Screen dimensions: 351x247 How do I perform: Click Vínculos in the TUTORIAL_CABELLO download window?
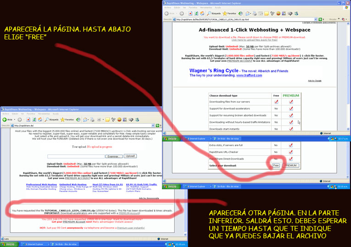pyautogui.click(x=333, y=19)
